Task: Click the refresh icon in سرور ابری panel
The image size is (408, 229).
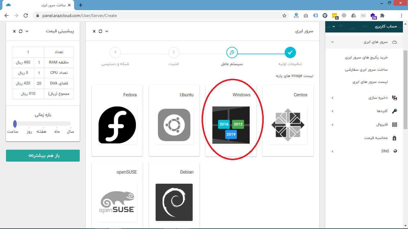Action: (x=100, y=31)
